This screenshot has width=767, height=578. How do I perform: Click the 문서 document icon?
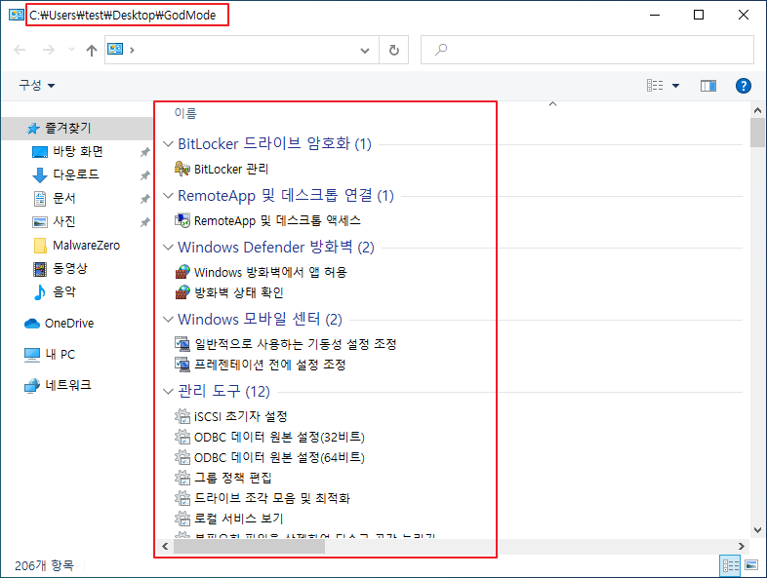40,199
